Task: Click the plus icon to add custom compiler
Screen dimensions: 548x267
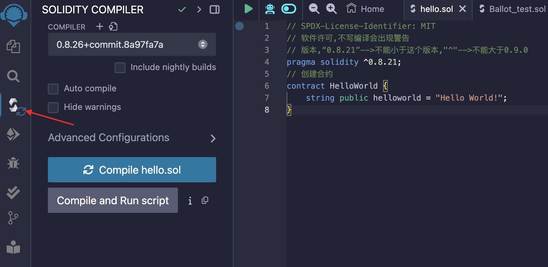Action: point(99,26)
